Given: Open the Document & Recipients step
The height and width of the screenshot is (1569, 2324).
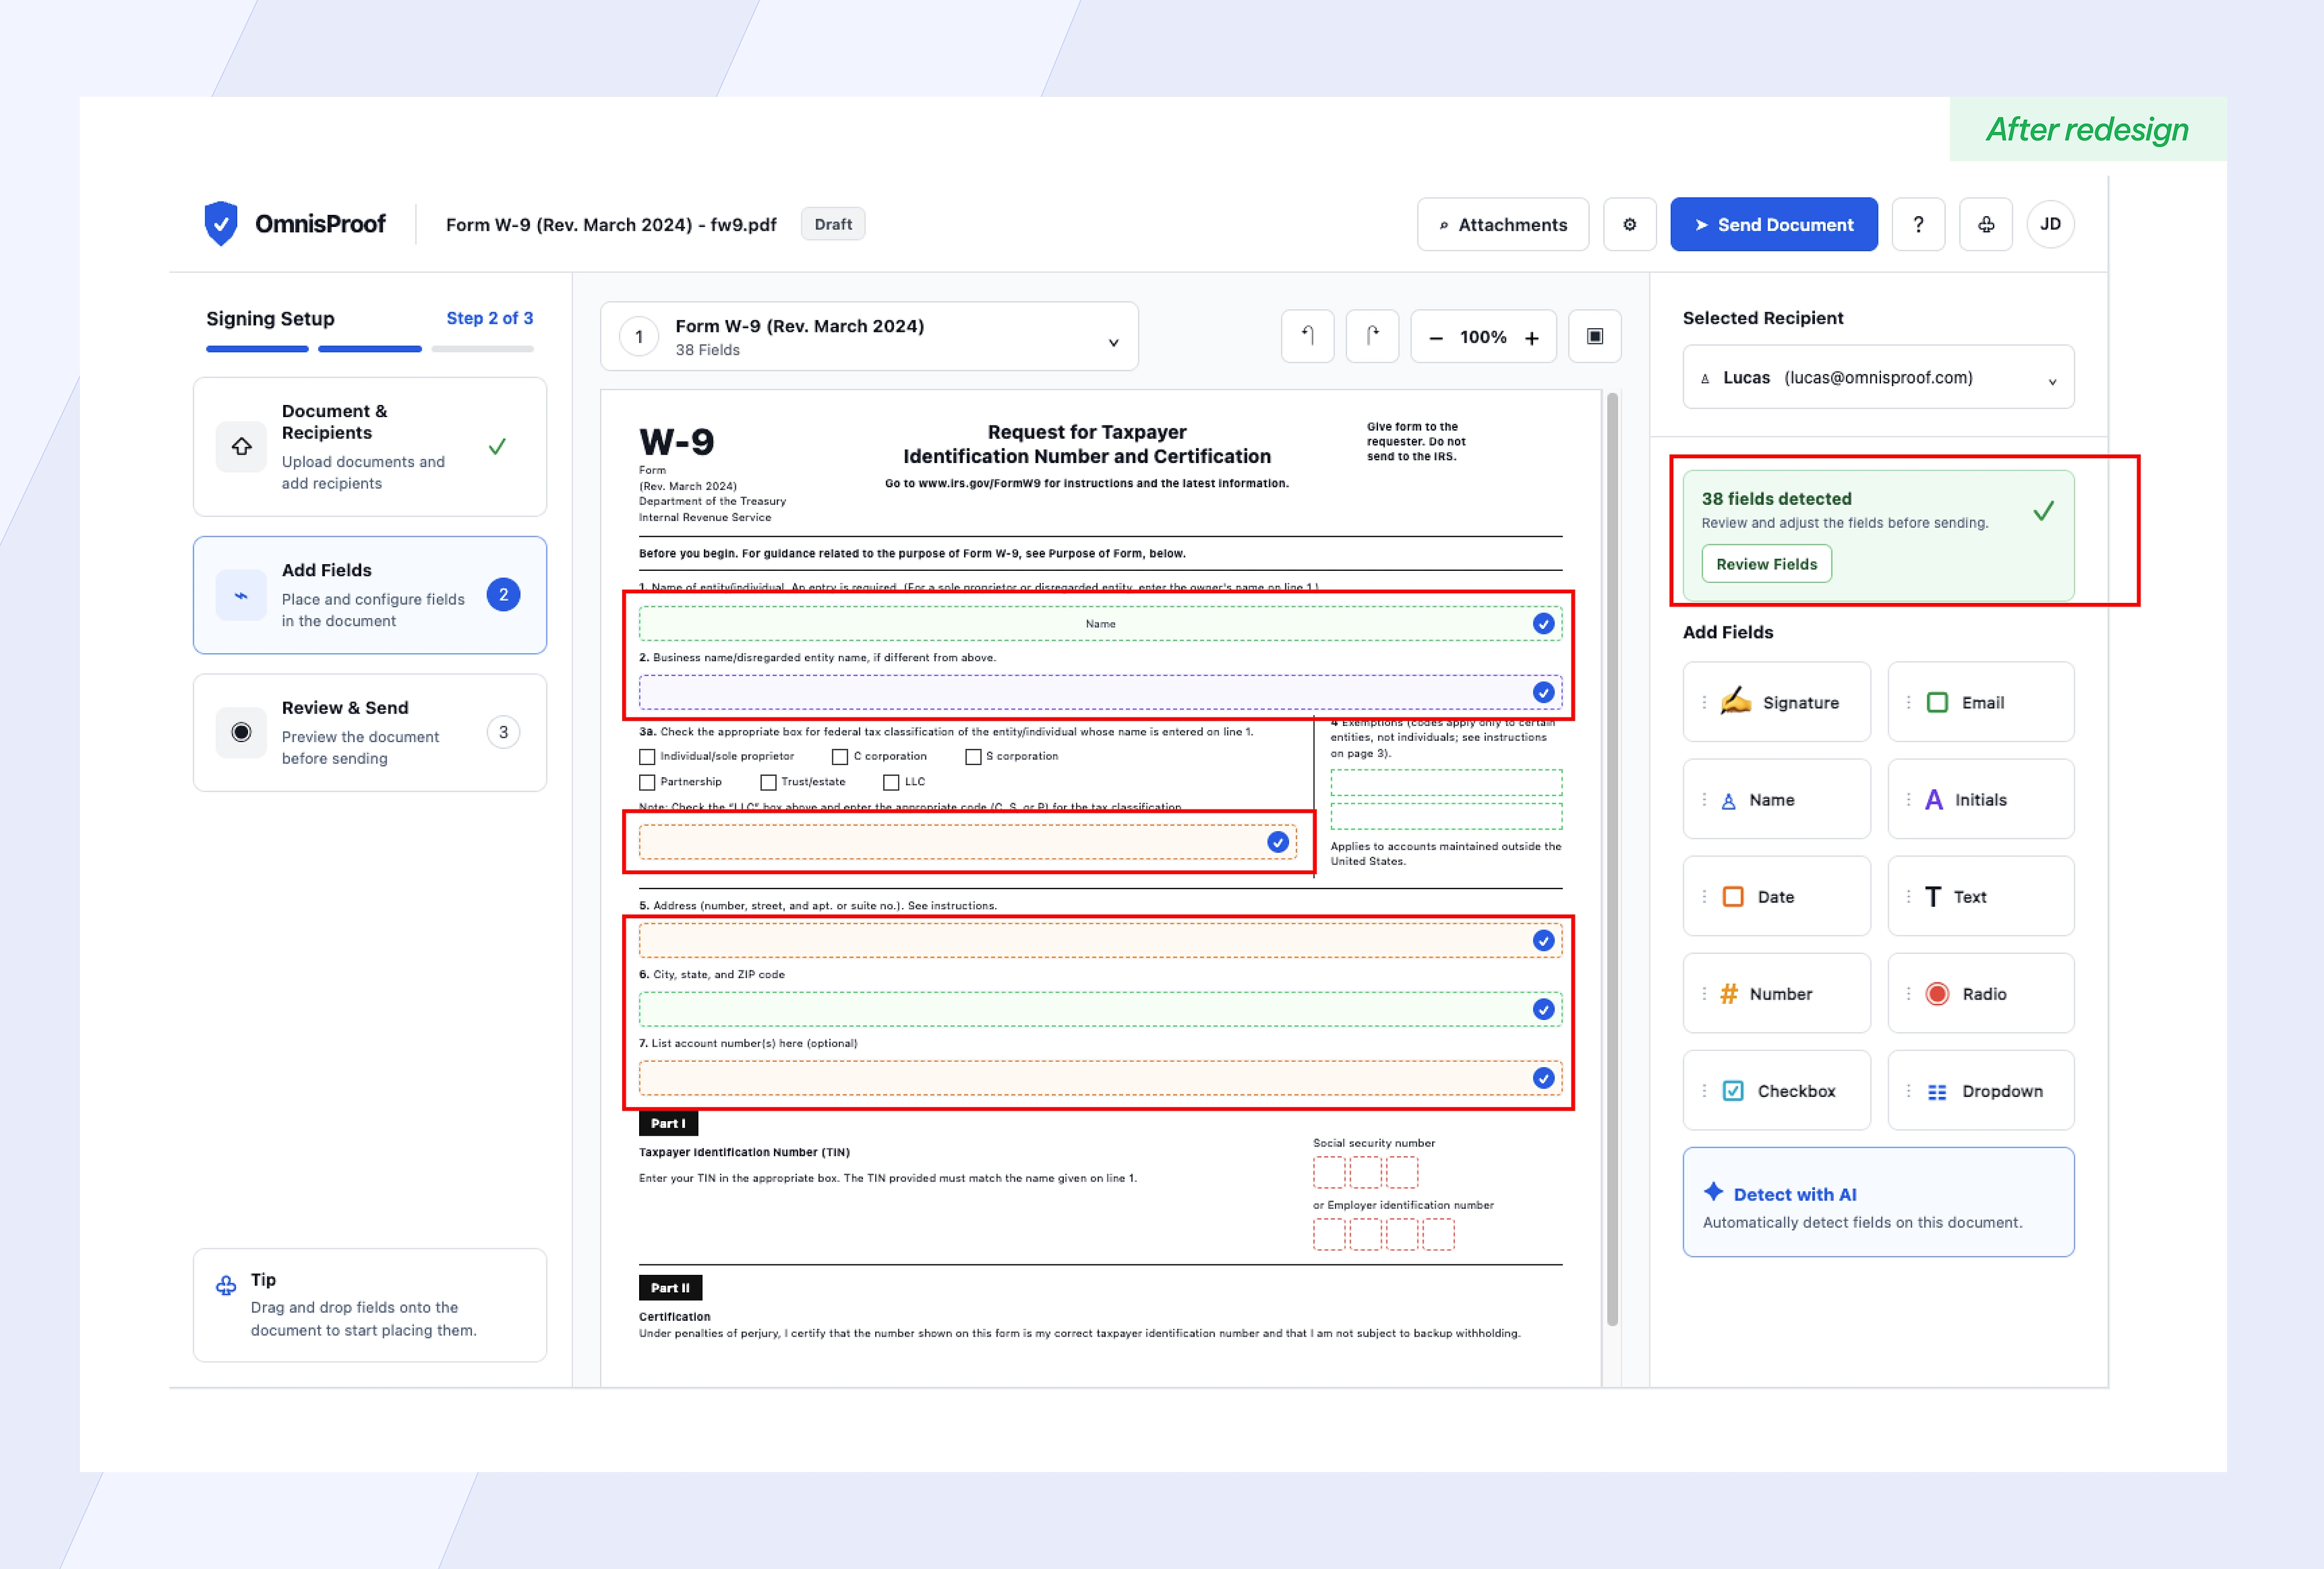Looking at the screenshot, I should pos(370,447).
